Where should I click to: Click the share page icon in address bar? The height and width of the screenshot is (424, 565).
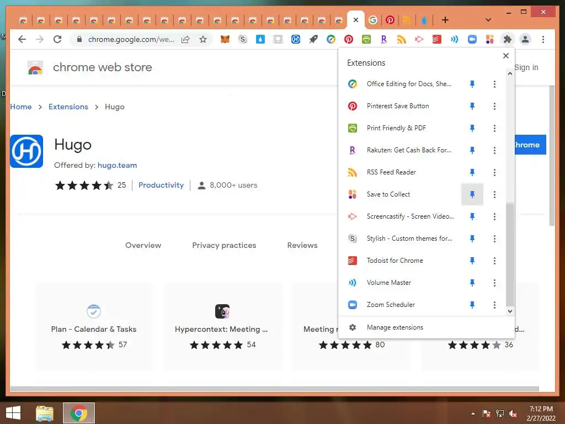point(185,39)
